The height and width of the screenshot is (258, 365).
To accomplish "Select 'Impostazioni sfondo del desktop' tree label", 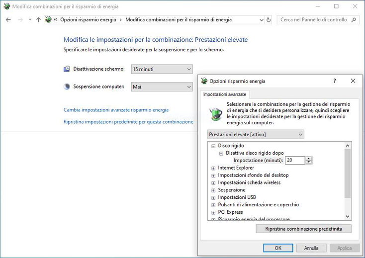I will click(x=253, y=175).
